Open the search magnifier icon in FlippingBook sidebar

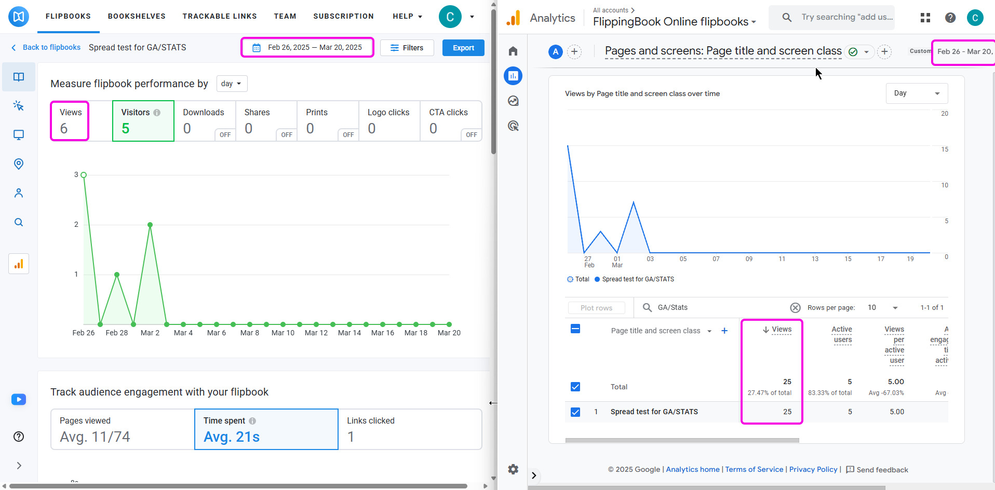click(x=19, y=222)
